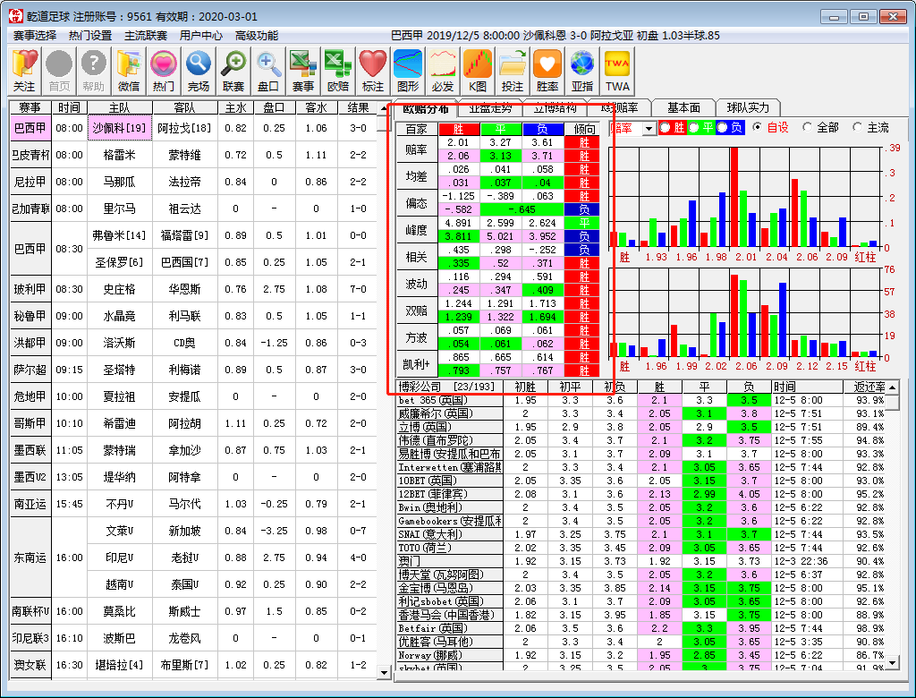The width and height of the screenshot is (916, 698).
Task: Switch to the 基本面 tab
Action: pyautogui.click(x=684, y=107)
